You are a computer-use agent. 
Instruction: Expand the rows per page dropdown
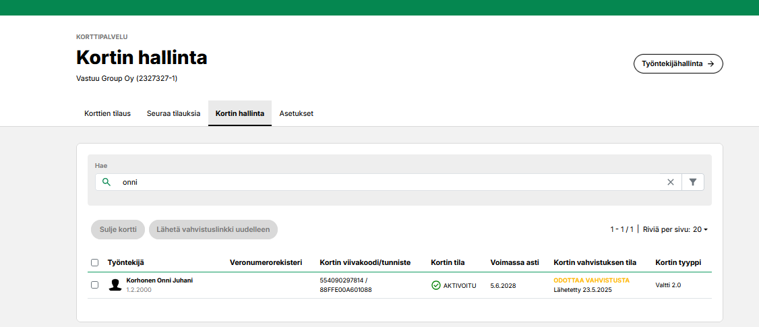click(x=699, y=229)
